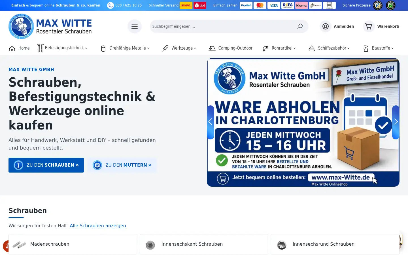
Task: Click the Madenschrauben category label
Action: [50, 244]
